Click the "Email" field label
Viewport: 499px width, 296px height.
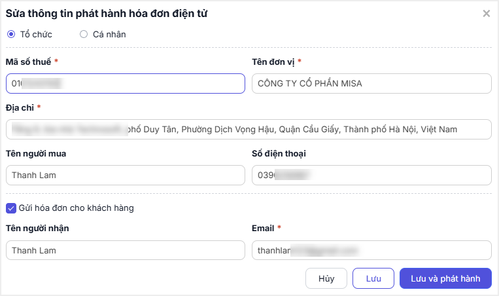tap(263, 228)
